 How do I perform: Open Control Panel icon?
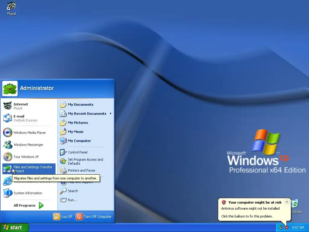[63, 152]
